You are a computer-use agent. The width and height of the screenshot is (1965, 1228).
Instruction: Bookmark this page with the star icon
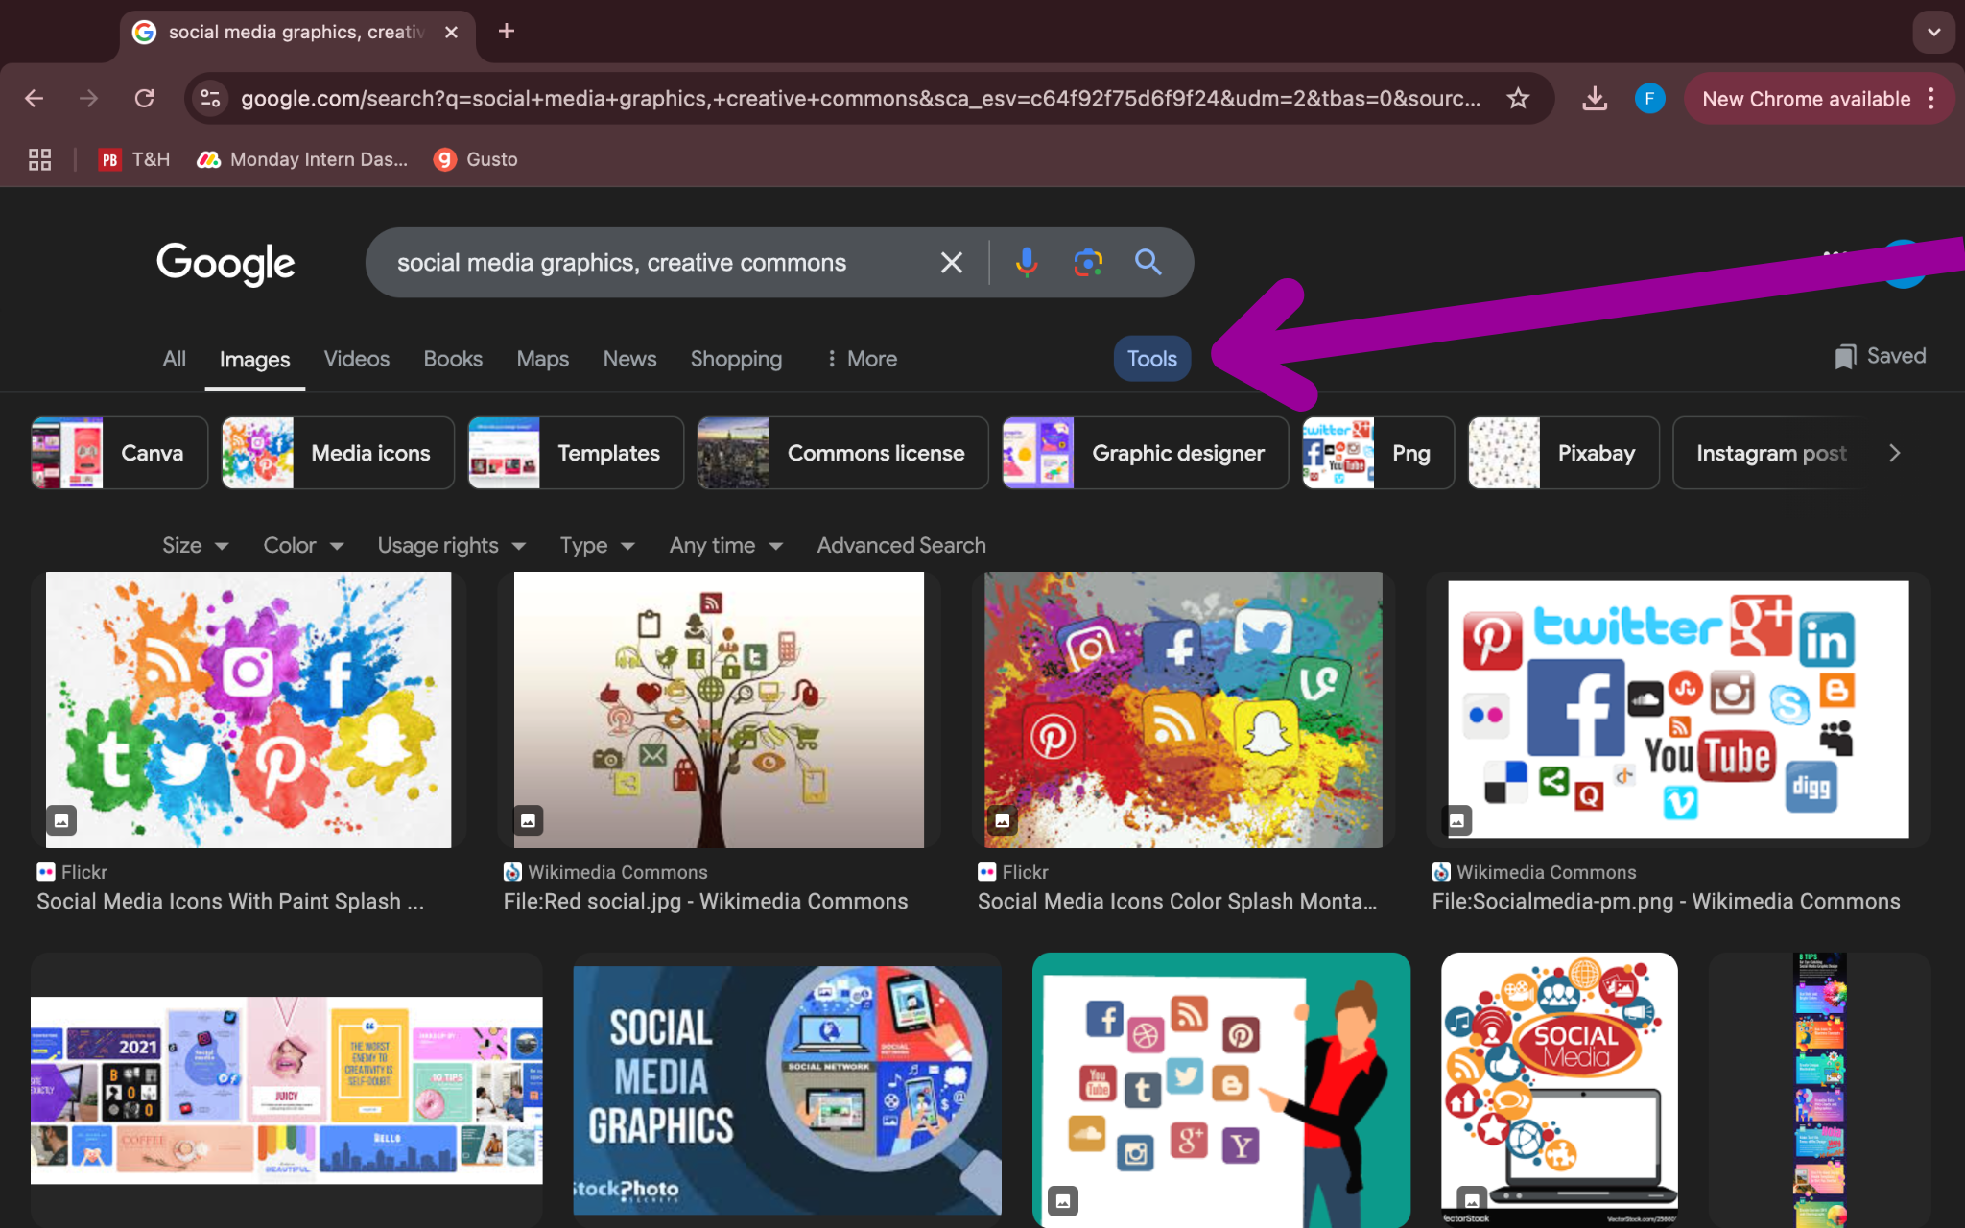[x=1518, y=98]
